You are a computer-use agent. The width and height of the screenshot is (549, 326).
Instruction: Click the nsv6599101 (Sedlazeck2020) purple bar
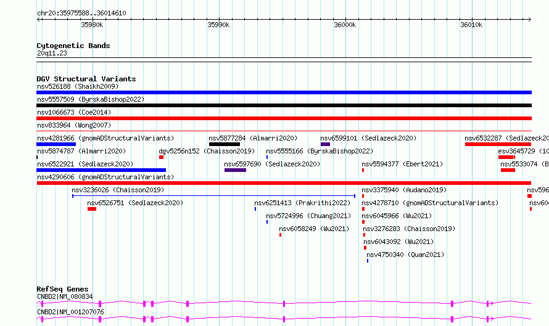[x=325, y=144]
